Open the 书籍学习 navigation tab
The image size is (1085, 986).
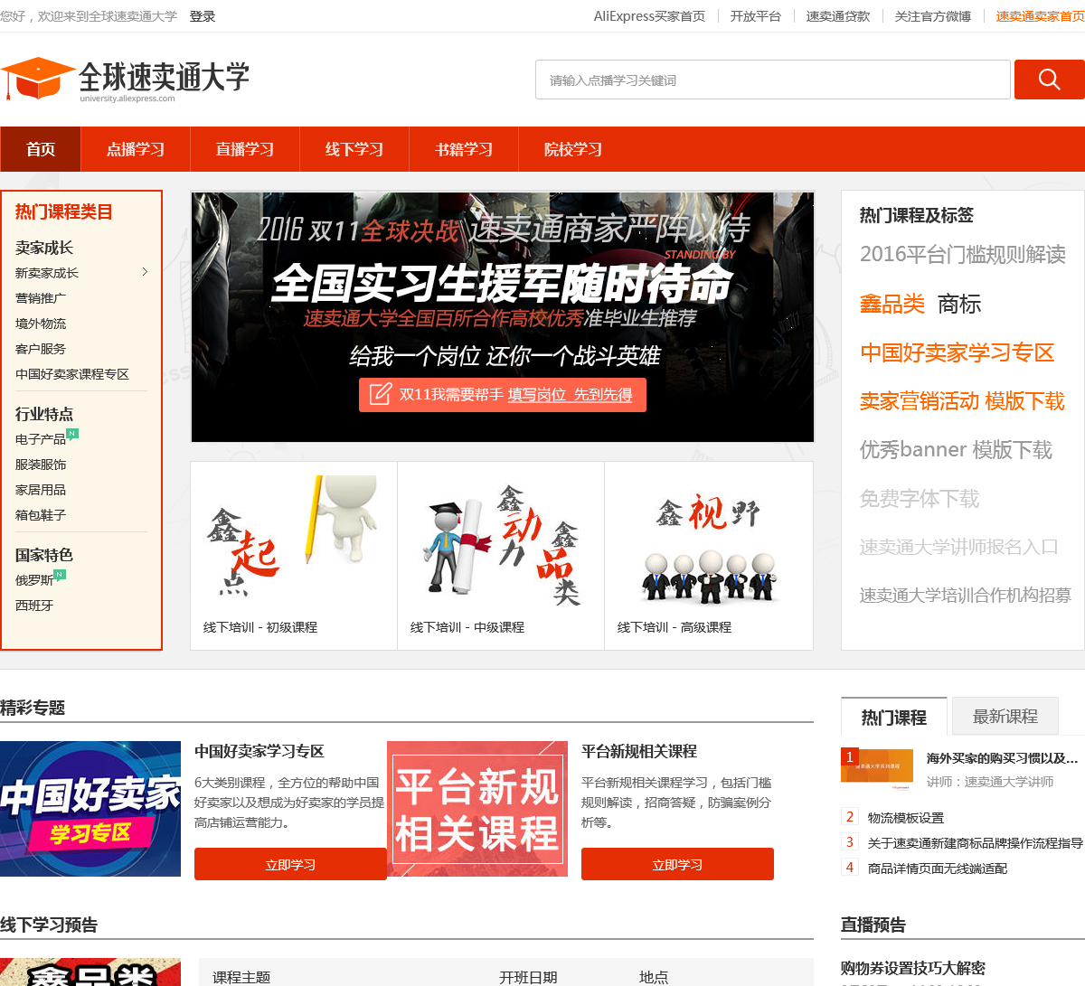464,149
